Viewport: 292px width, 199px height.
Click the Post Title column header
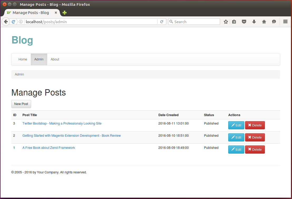pyautogui.click(x=30, y=115)
